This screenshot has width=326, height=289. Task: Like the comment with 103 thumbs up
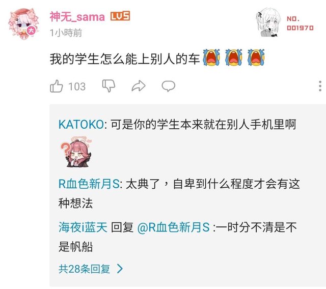click(57, 86)
